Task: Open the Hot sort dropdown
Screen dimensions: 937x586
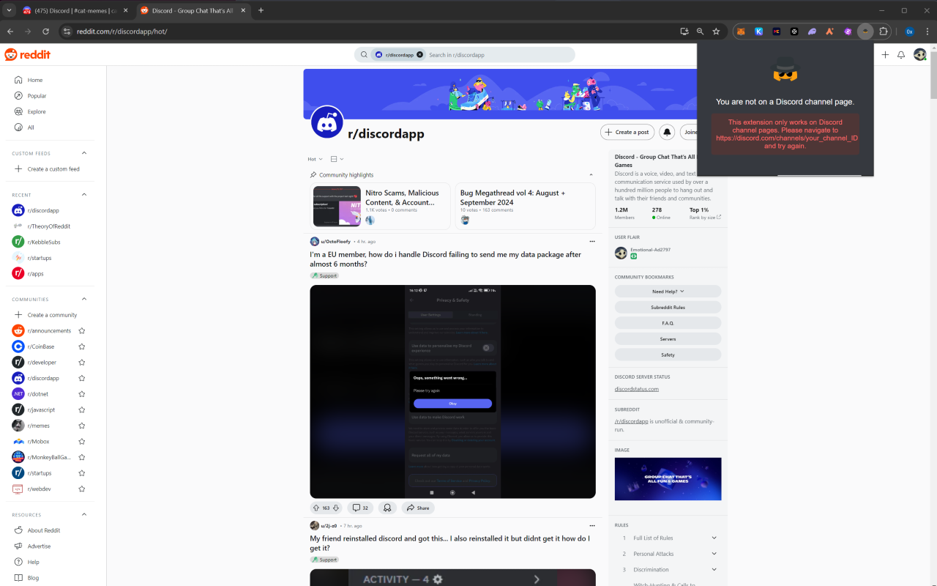Action: pos(315,159)
